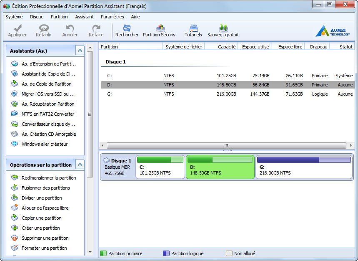Click the sidebar vertical scrollbar thumb
358x261 pixels.
[90, 114]
